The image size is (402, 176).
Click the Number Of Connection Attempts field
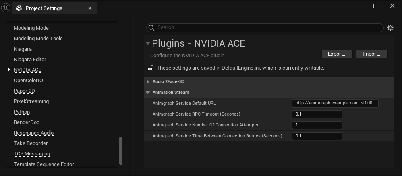click(317, 125)
